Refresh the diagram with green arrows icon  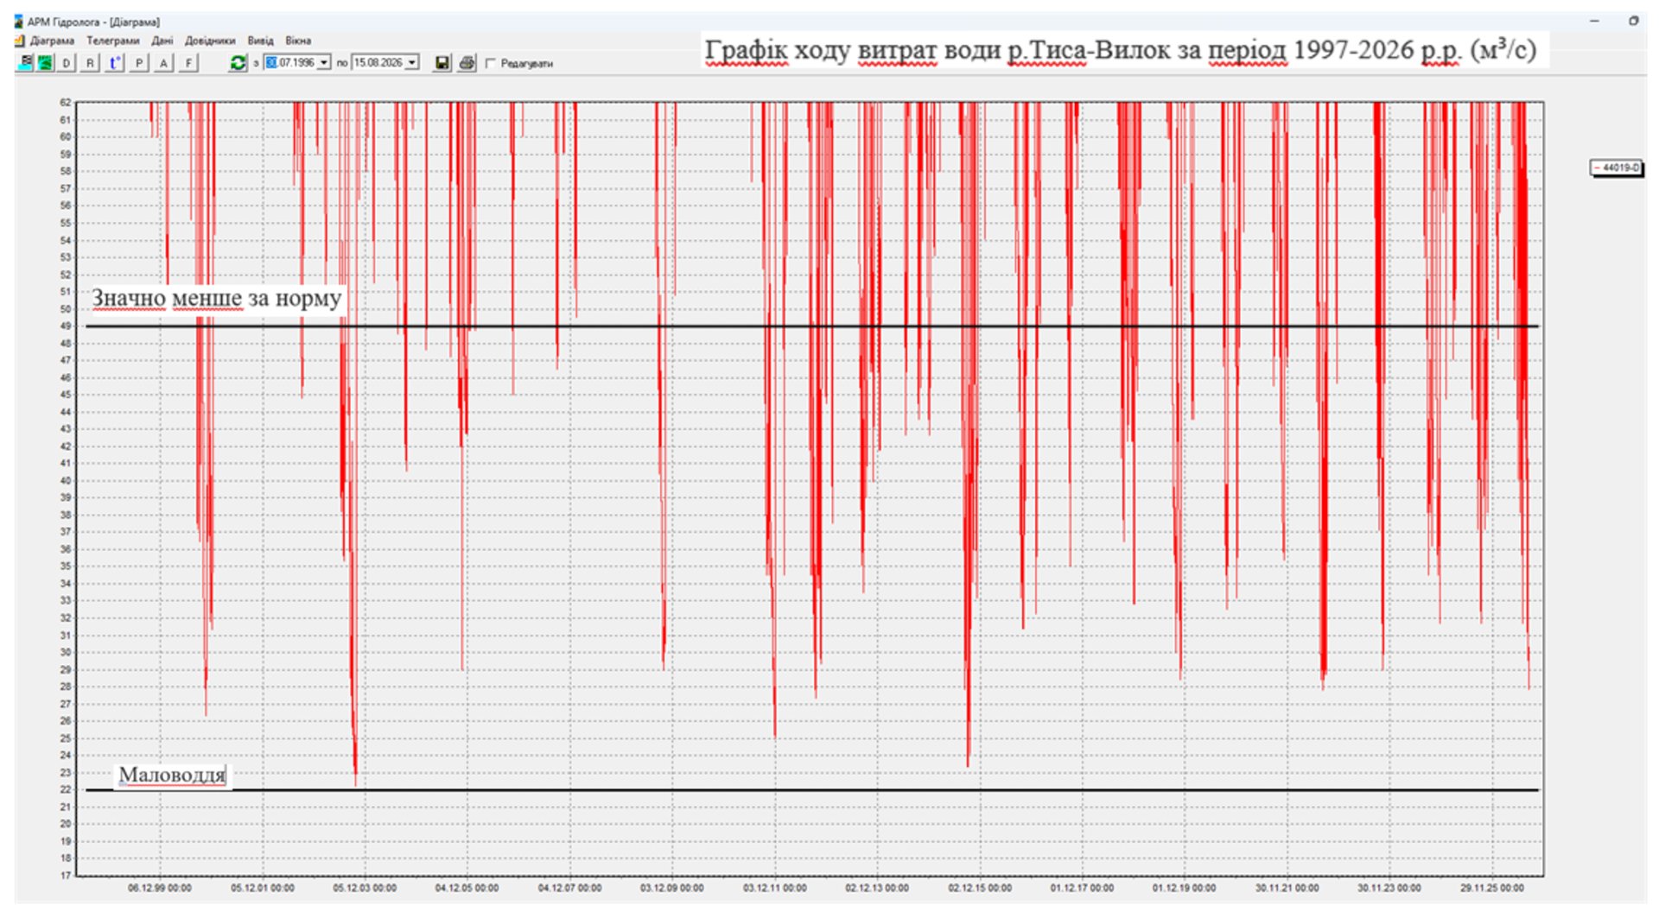(x=238, y=62)
